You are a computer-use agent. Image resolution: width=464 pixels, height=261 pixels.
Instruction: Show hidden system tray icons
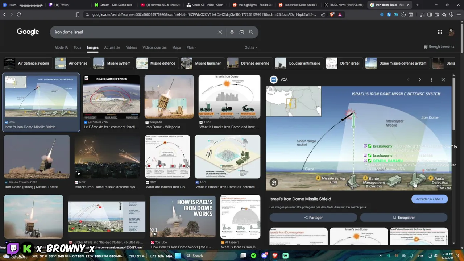point(381,256)
